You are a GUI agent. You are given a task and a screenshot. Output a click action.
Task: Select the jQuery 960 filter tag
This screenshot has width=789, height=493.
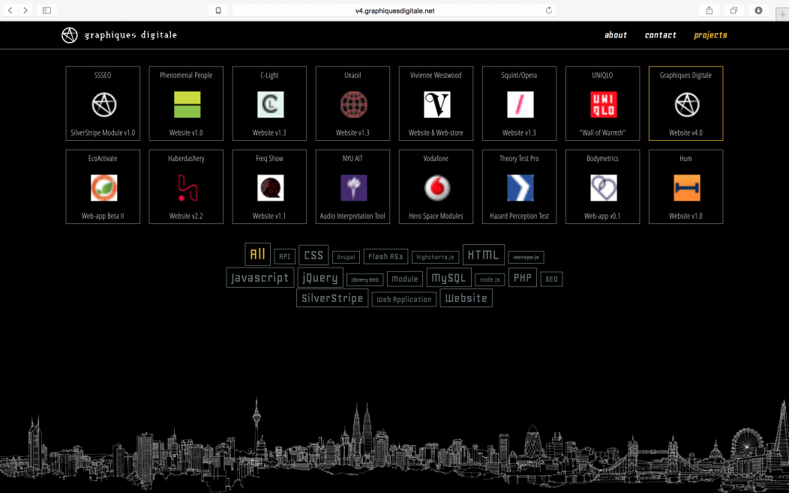coord(364,279)
